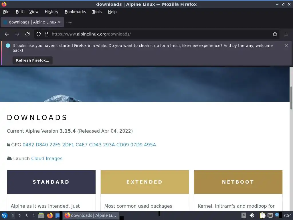Dismiss the Firefox refresh notification bar

click(x=286, y=46)
